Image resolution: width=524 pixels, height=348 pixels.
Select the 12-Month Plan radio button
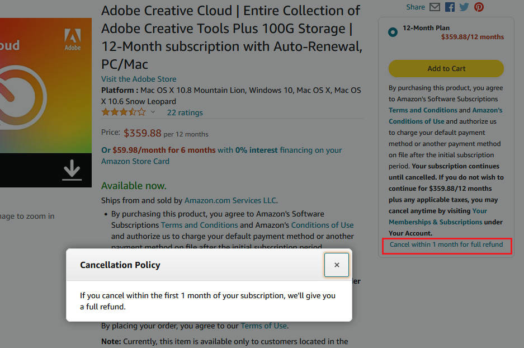[x=393, y=32]
